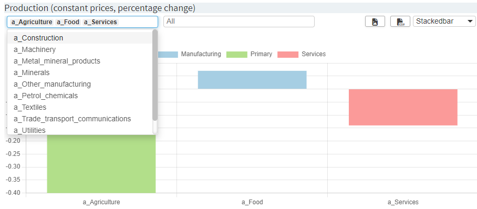Pick a_Metal_mineral_products option
The width and height of the screenshot is (477, 209).
click(x=80, y=61)
